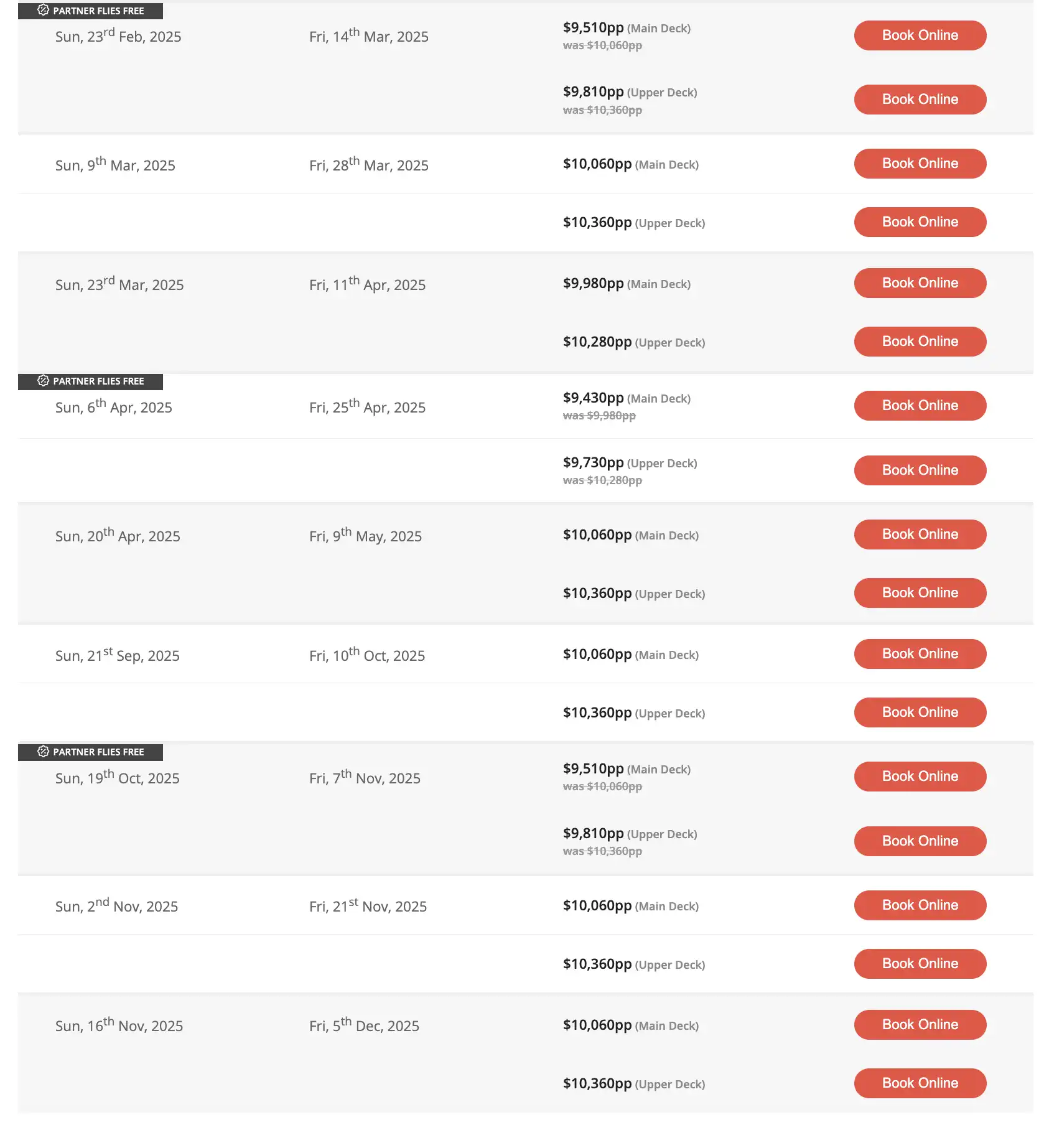The width and height of the screenshot is (1044, 1125).
Task: Click the PARTNER FLIES FREE label above 19th Oct
Action: click(98, 752)
